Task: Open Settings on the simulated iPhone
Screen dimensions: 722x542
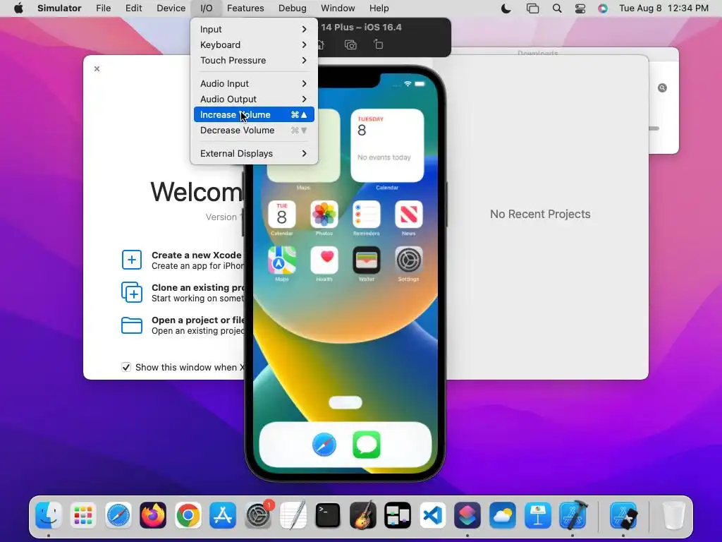Action: point(409,260)
